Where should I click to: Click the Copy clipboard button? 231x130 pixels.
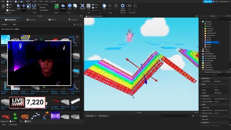pyautogui.click(x=9, y=5)
